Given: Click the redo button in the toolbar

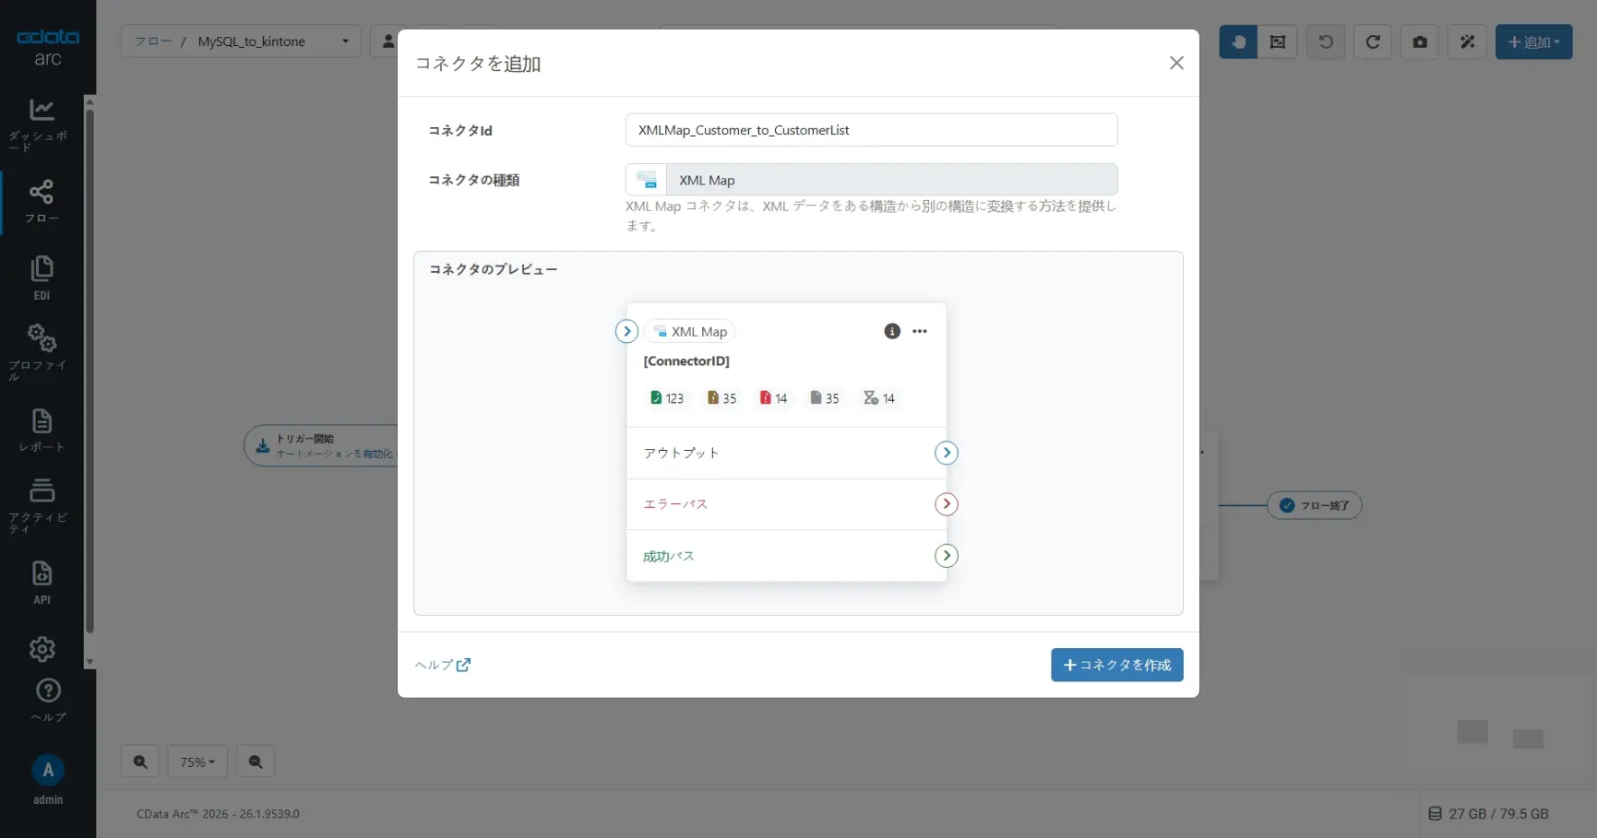Looking at the screenshot, I should tap(1373, 41).
